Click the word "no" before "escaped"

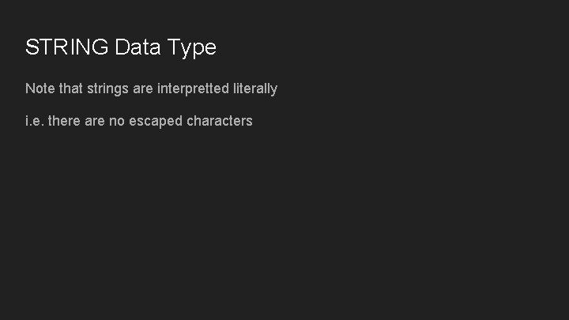pyautogui.click(x=116, y=121)
